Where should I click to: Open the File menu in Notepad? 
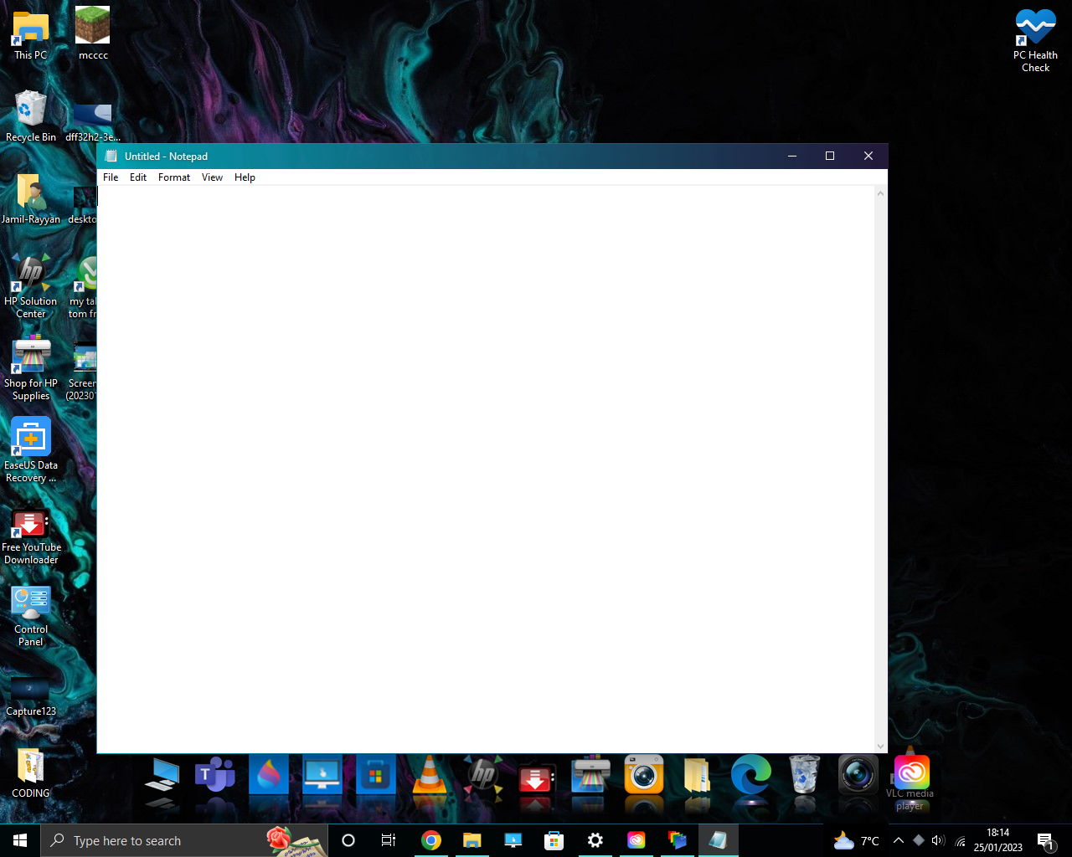[111, 177]
